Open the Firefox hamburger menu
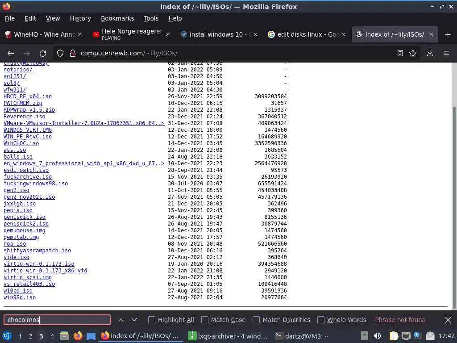This screenshot has width=457, height=343. (x=446, y=53)
